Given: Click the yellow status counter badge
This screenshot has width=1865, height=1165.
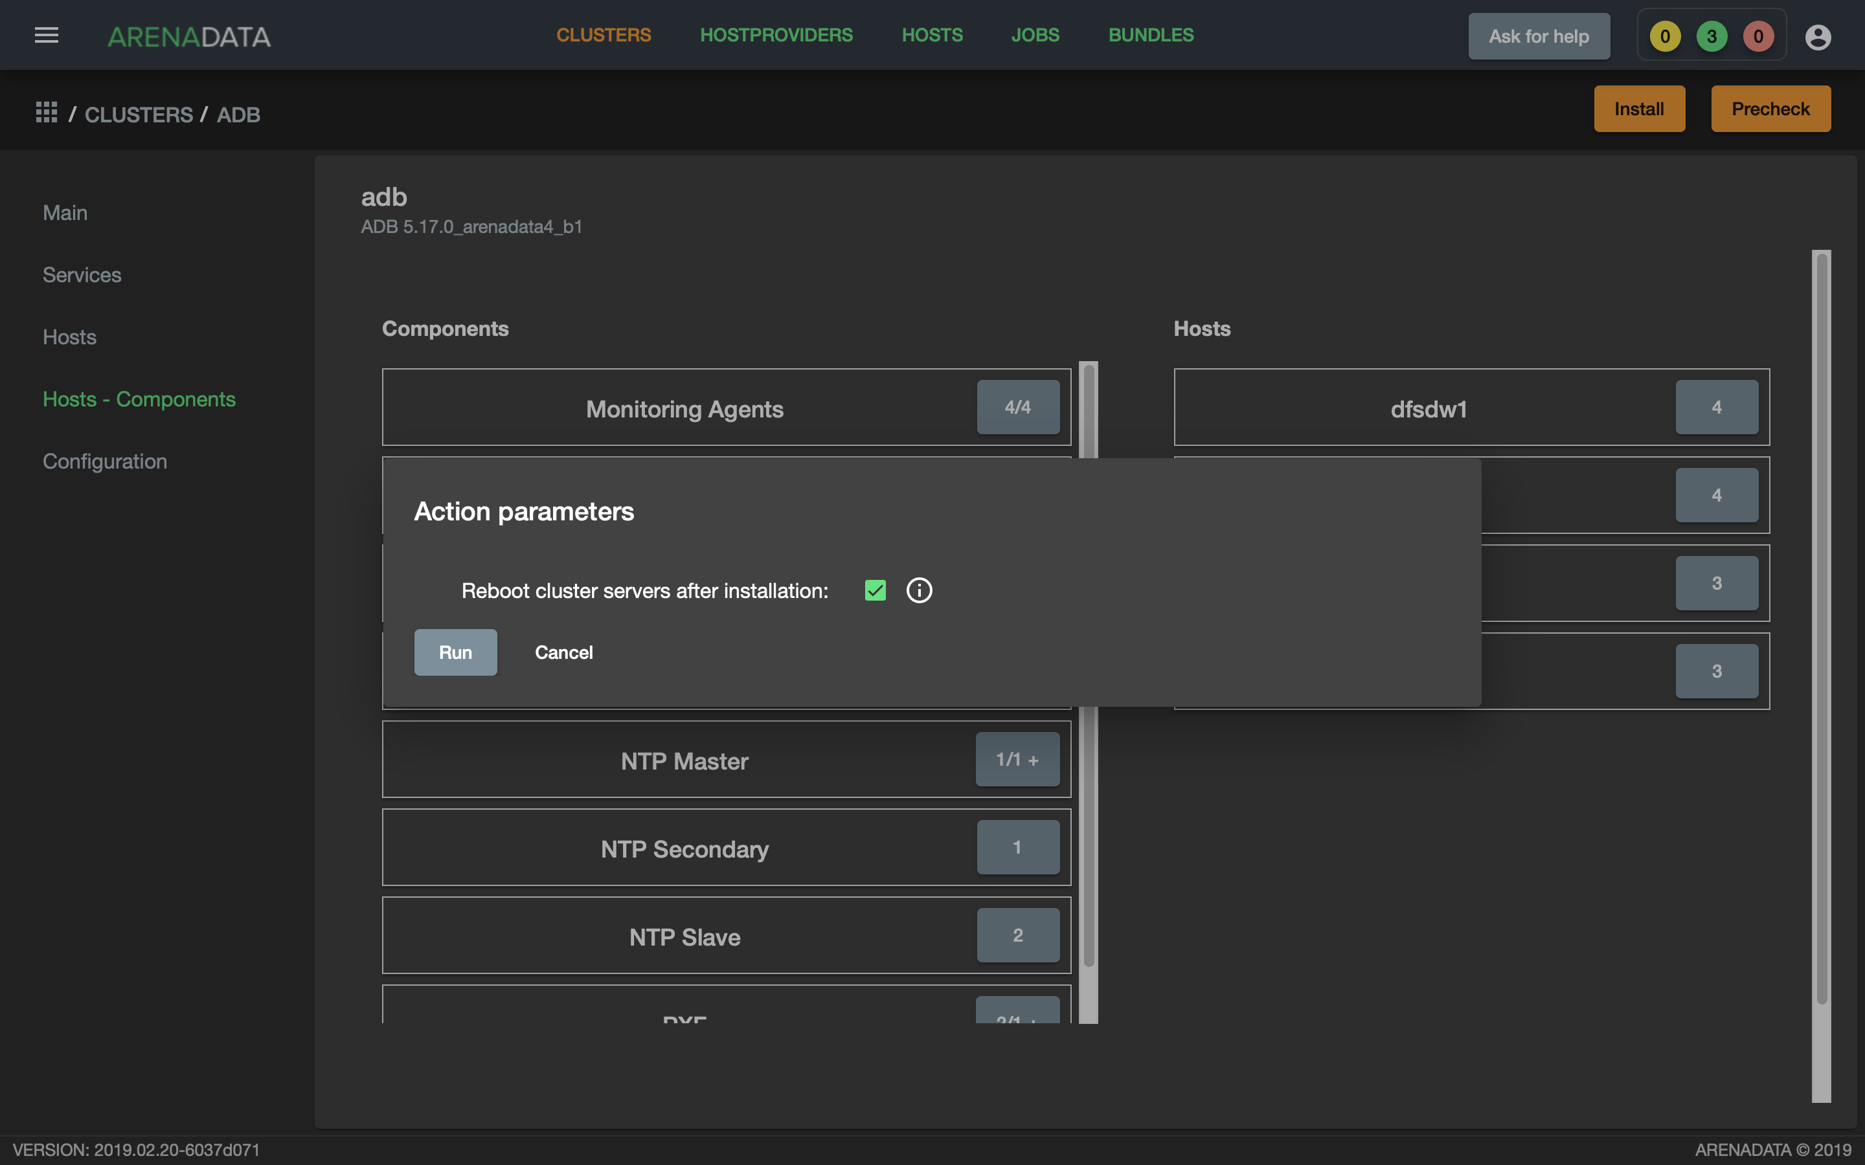Looking at the screenshot, I should click(1665, 36).
